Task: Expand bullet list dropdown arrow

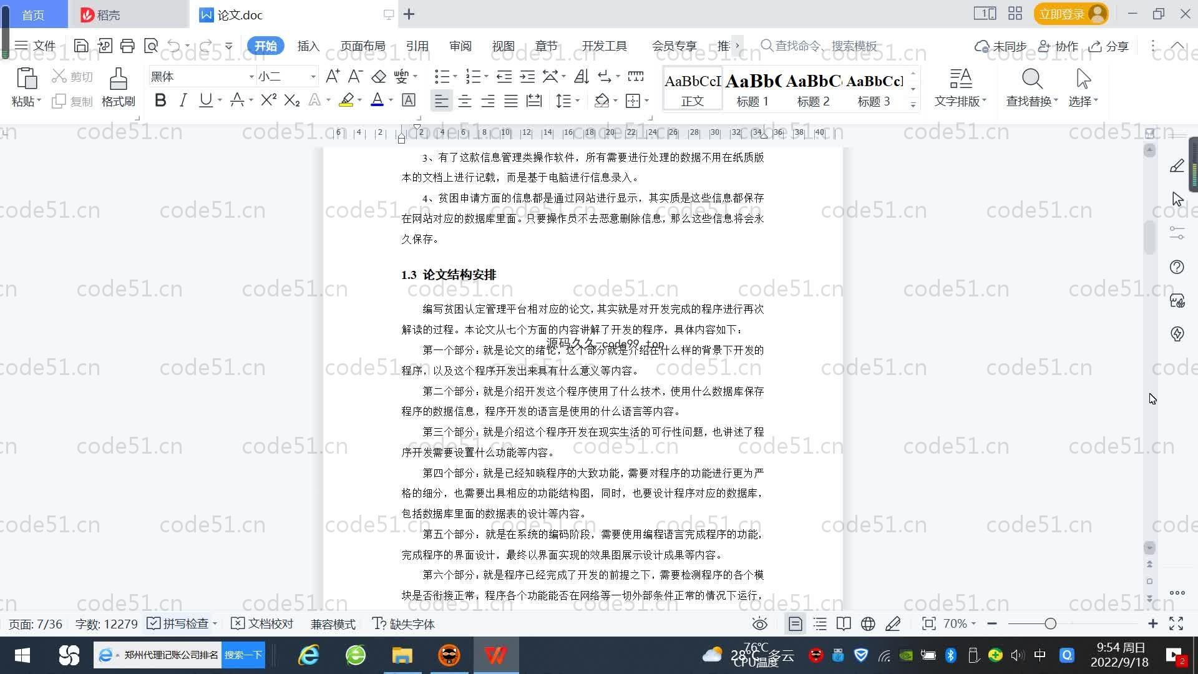Action: click(x=455, y=77)
